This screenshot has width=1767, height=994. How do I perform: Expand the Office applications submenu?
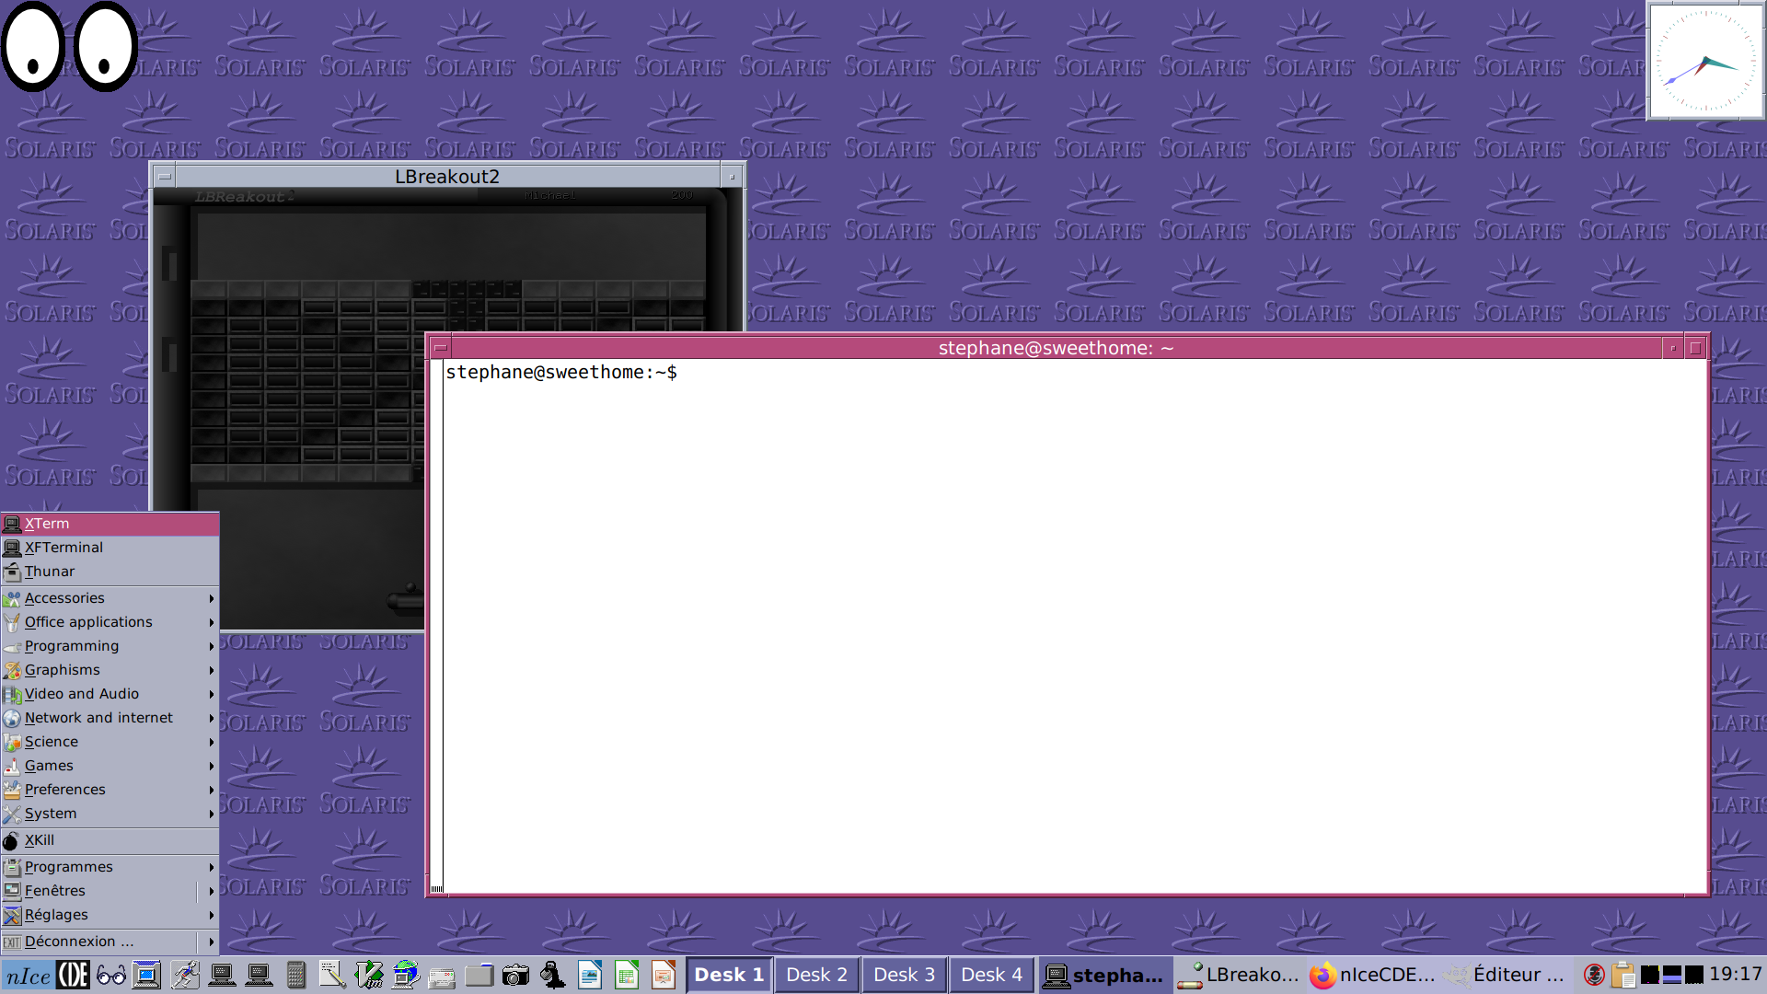pyautogui.click(x=110, y=622)
